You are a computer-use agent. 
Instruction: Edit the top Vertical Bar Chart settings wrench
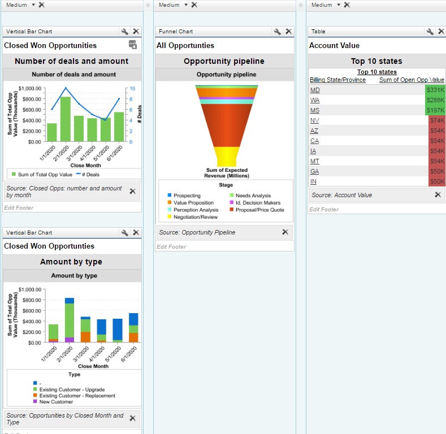[x=124, y=32]
